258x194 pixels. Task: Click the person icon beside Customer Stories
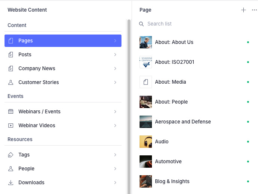[x=11, y=82]
